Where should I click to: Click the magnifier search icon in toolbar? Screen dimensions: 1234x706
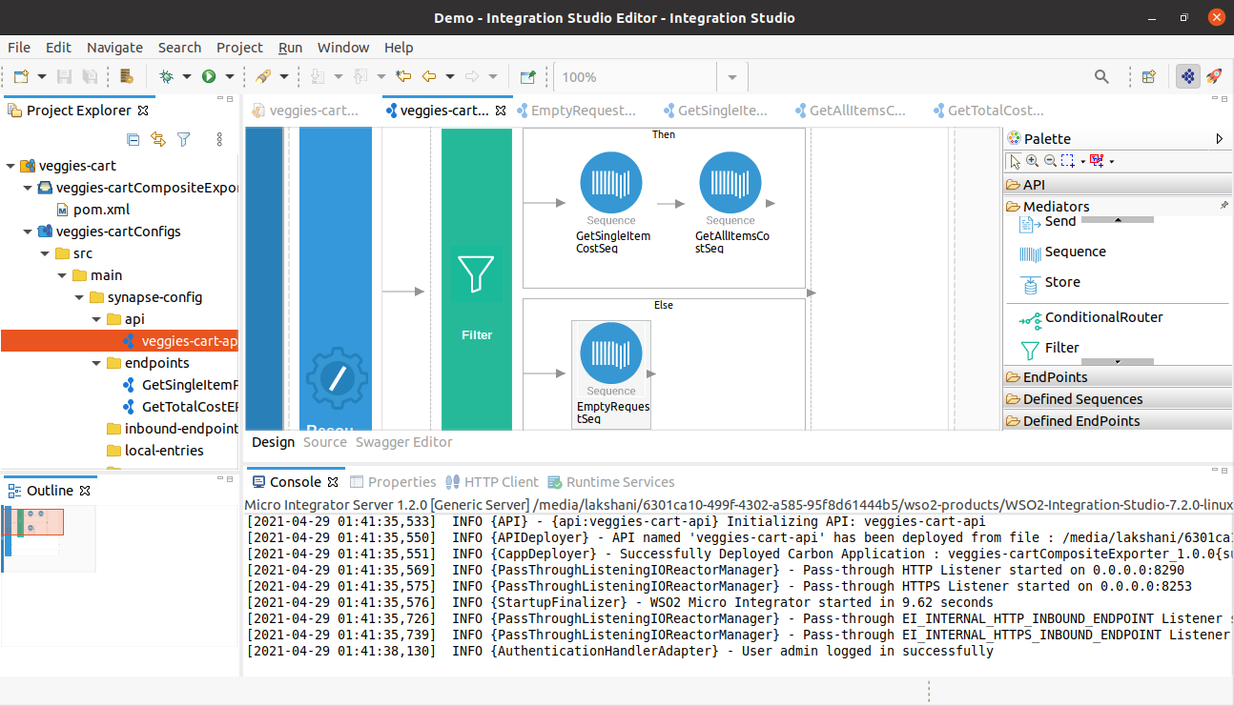(x=1101, y=76)
